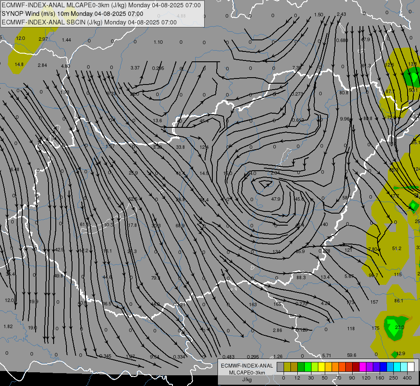Click the '68.9' map value
Image resolution: width=420 pixels, height=386 pixels.
click(x=180, y=226)
